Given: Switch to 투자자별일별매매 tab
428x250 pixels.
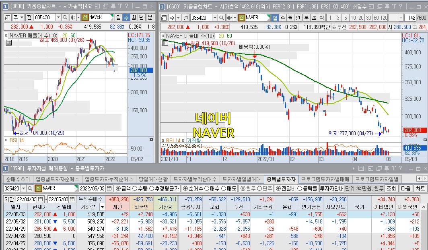Looking at the screenshot, I should [x=242, y=179].
